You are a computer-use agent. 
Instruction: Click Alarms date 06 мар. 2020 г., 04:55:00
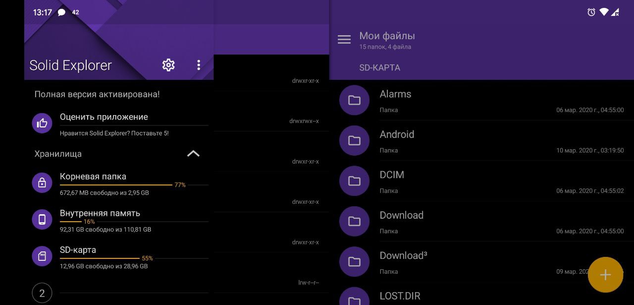590,110
